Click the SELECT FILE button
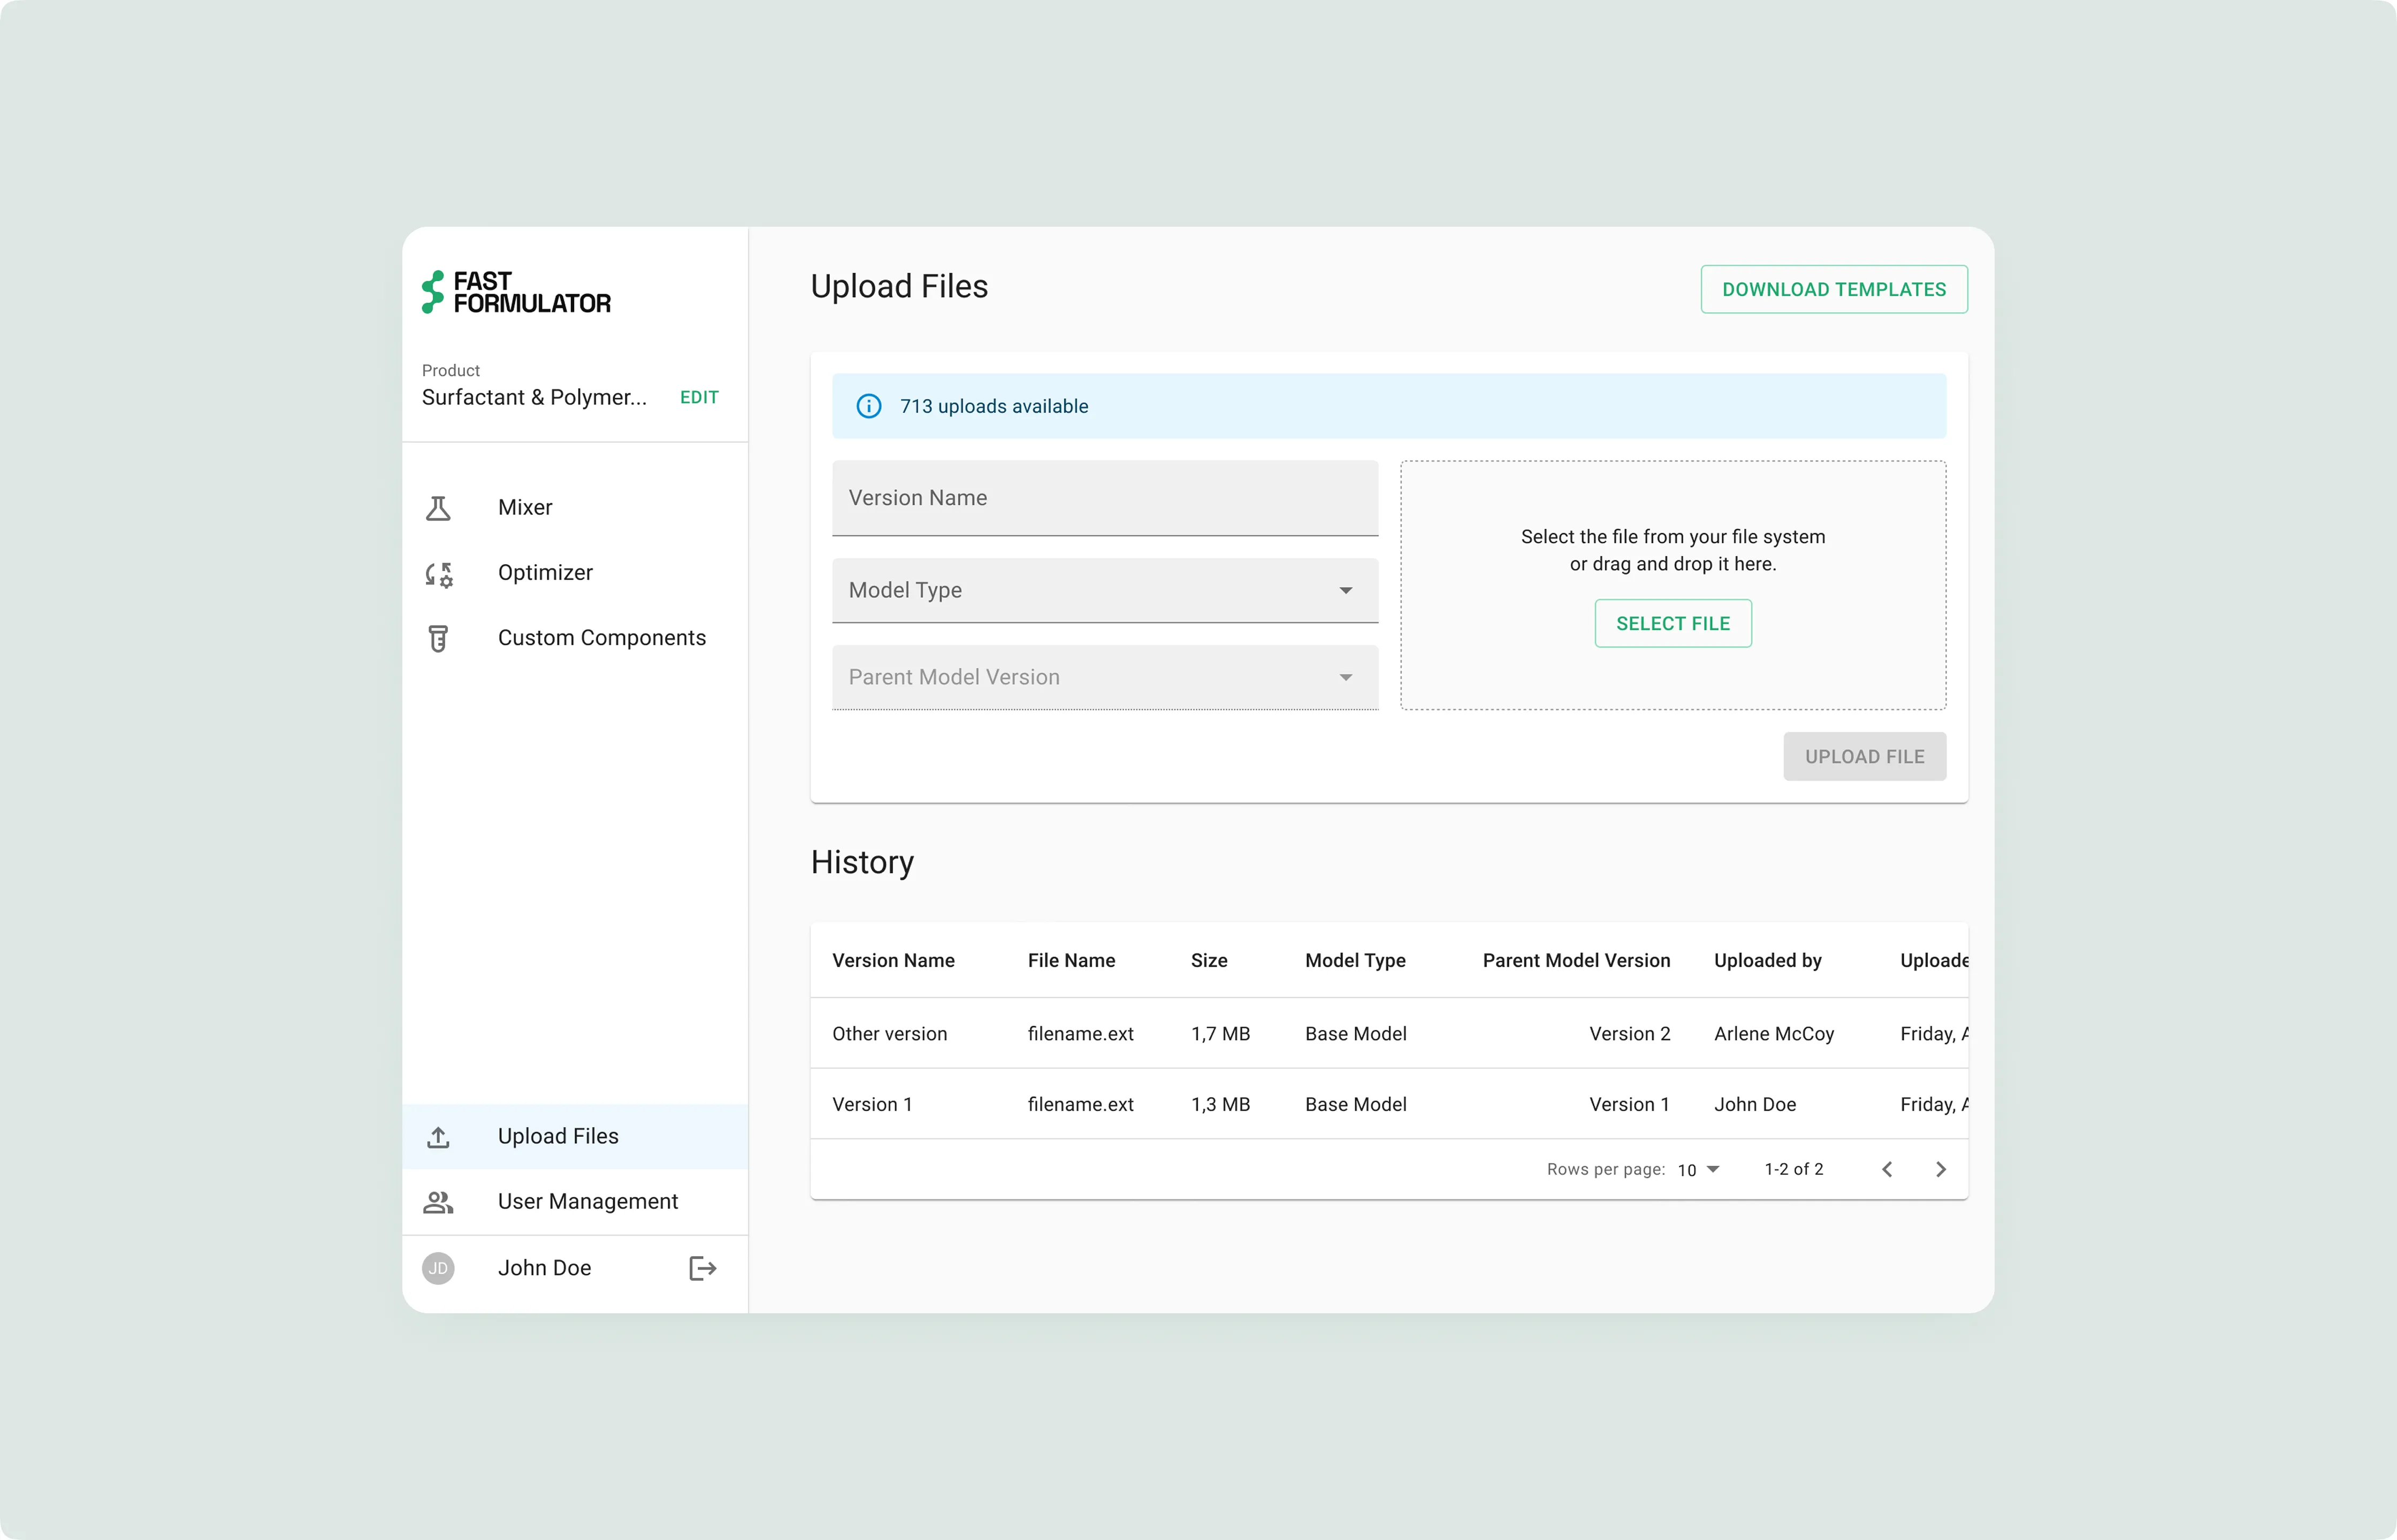This screenshot has height=1540, width=2397. [1673, 623]
